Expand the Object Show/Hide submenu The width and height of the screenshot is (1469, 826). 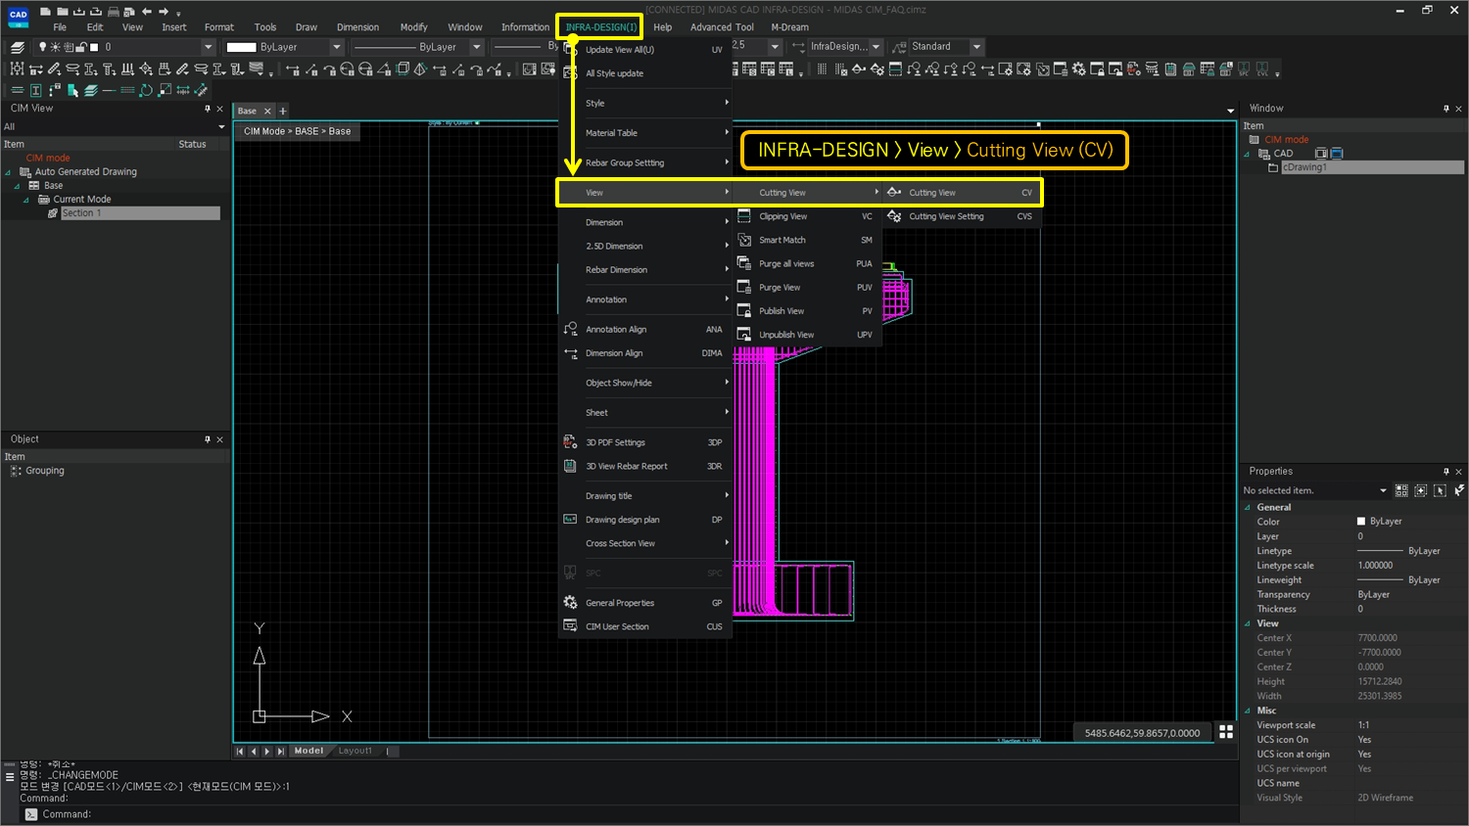point(645,383)
